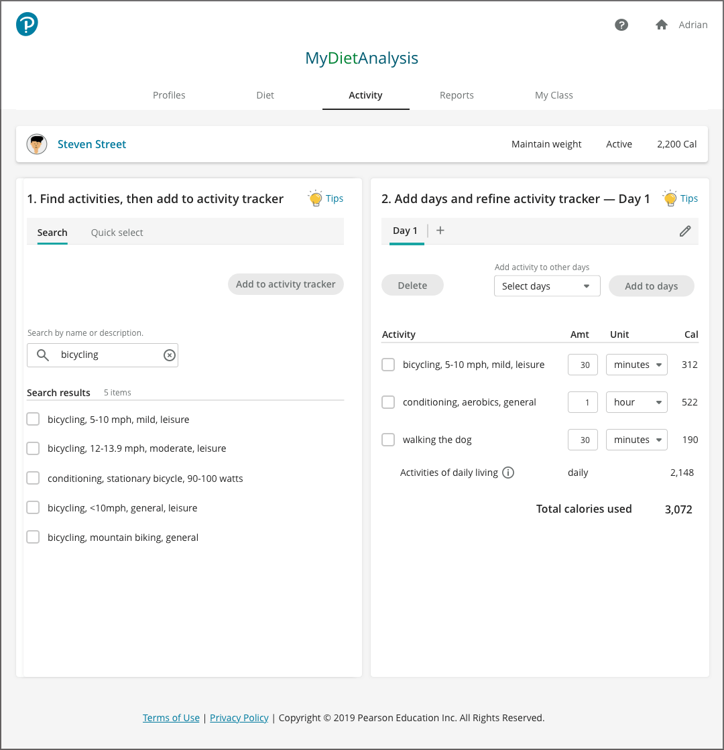Open the Select days dropdown

546,286
